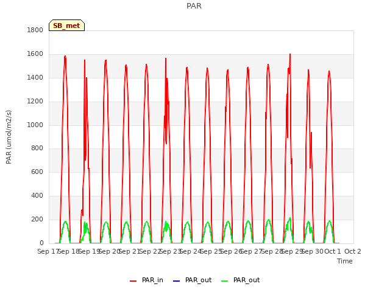Viewport: 390px width, 292px height.
Task: Click the Oct 2 x-axis tick label
Action: [x=353, y=251]
